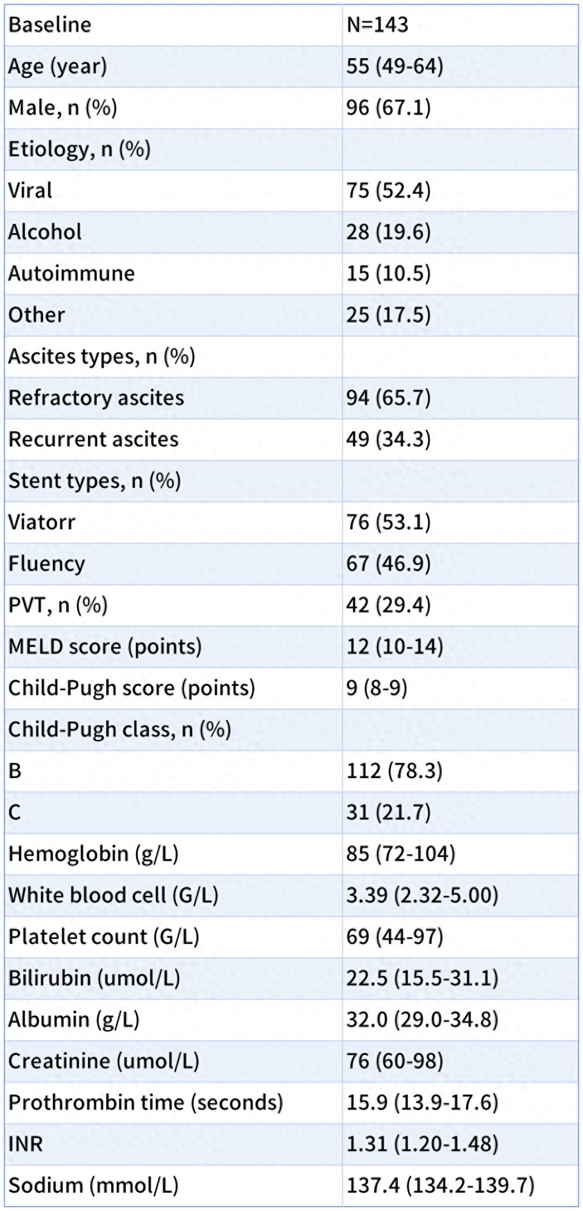The image size is (583, 1211).
Task: Select the Refractory ascites row label
Action: click(96, 398)
